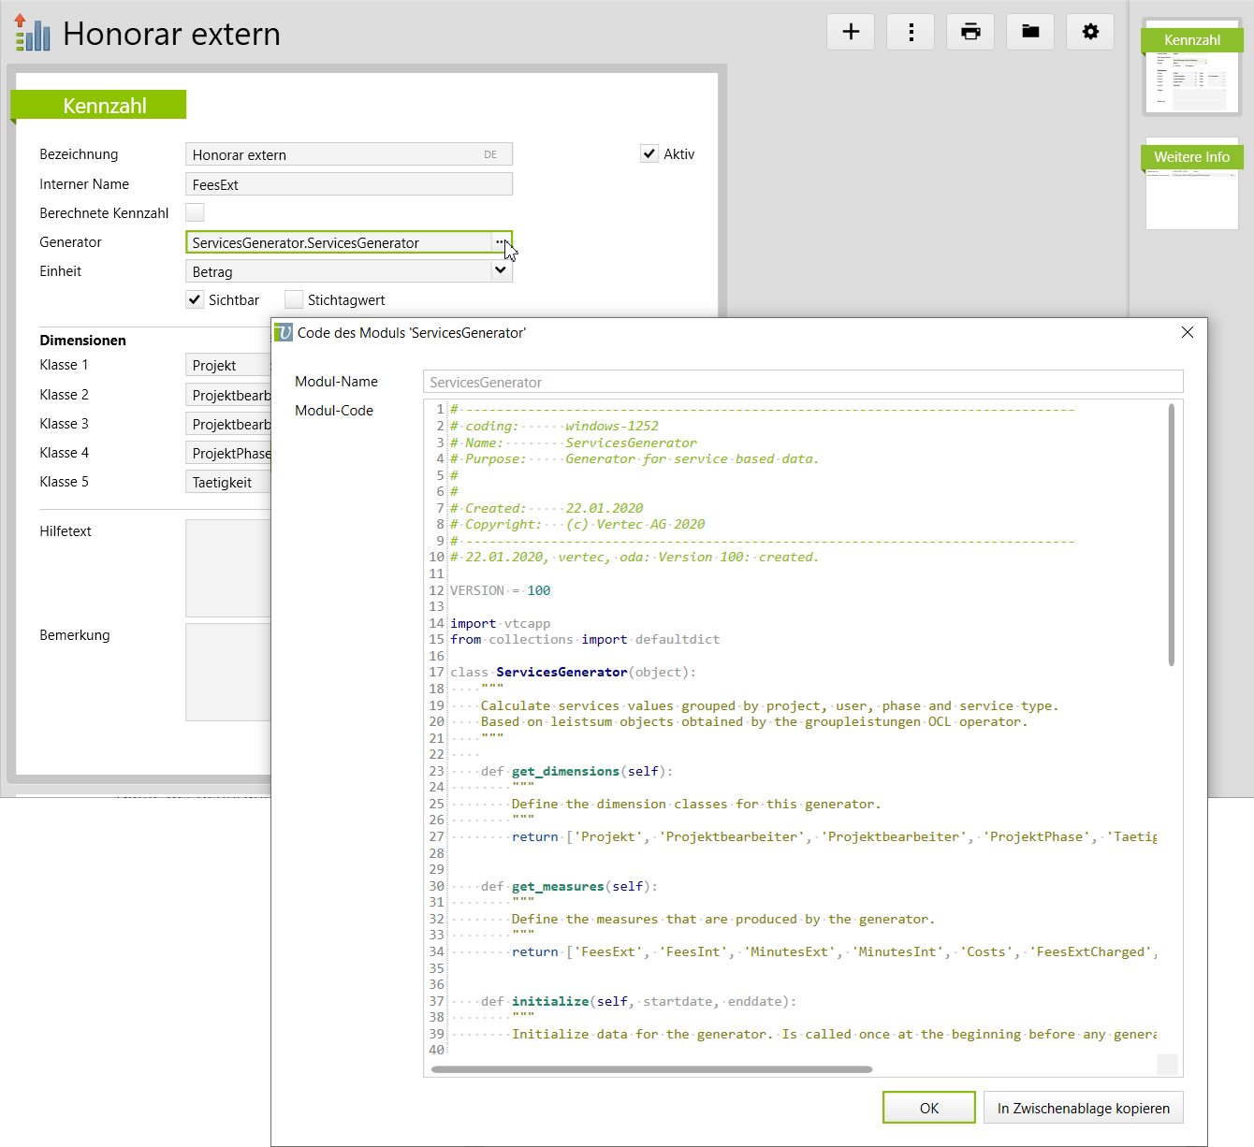This screenshot has width=1254, height=1147.
Task: Open the three-dot actions menu
Action: point(911,32)
